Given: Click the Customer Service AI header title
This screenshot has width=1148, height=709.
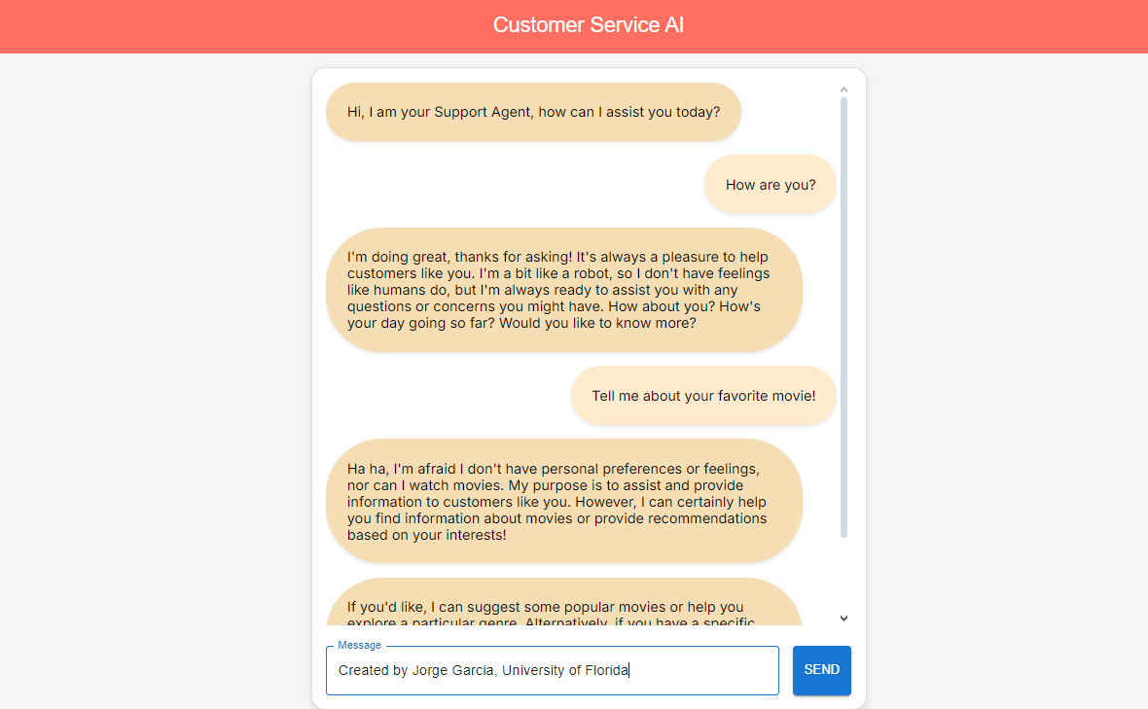Looking at the screenshot, I should click(588, 25).
